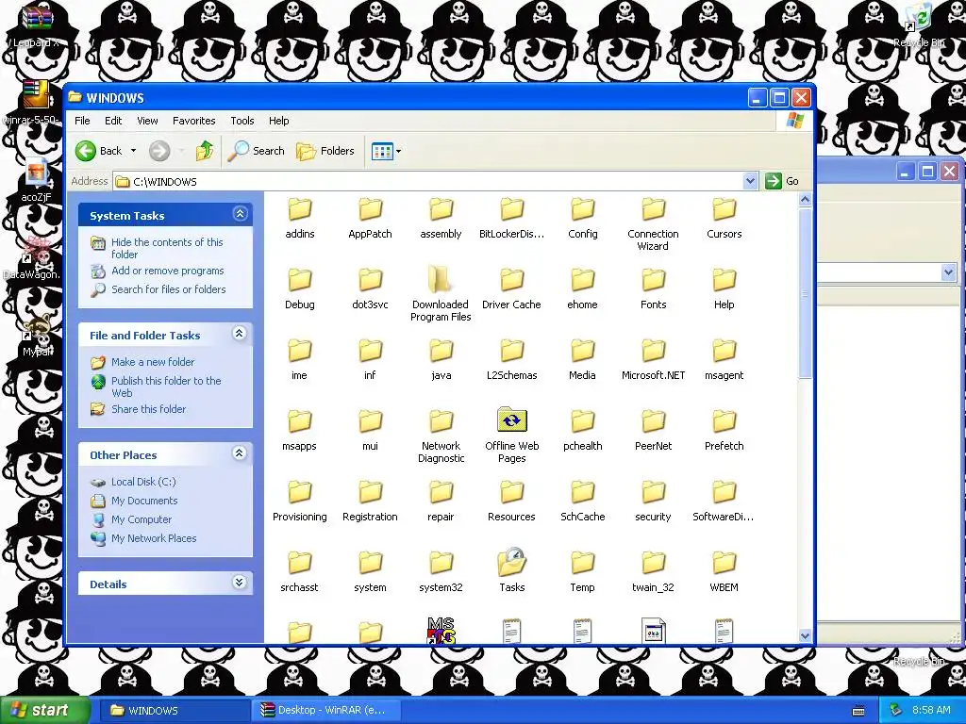Open the Tools menu
966x724 pixels.
pos(242,121)
